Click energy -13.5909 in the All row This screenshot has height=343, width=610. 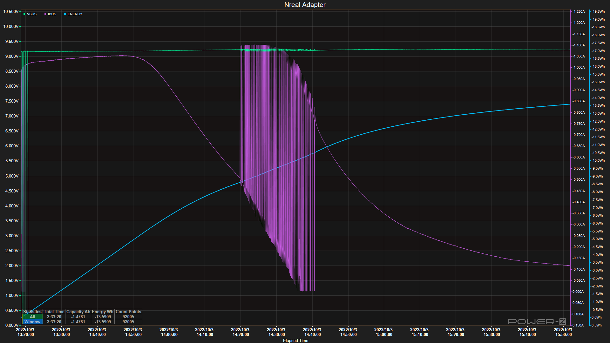click(x=103, y=317)
